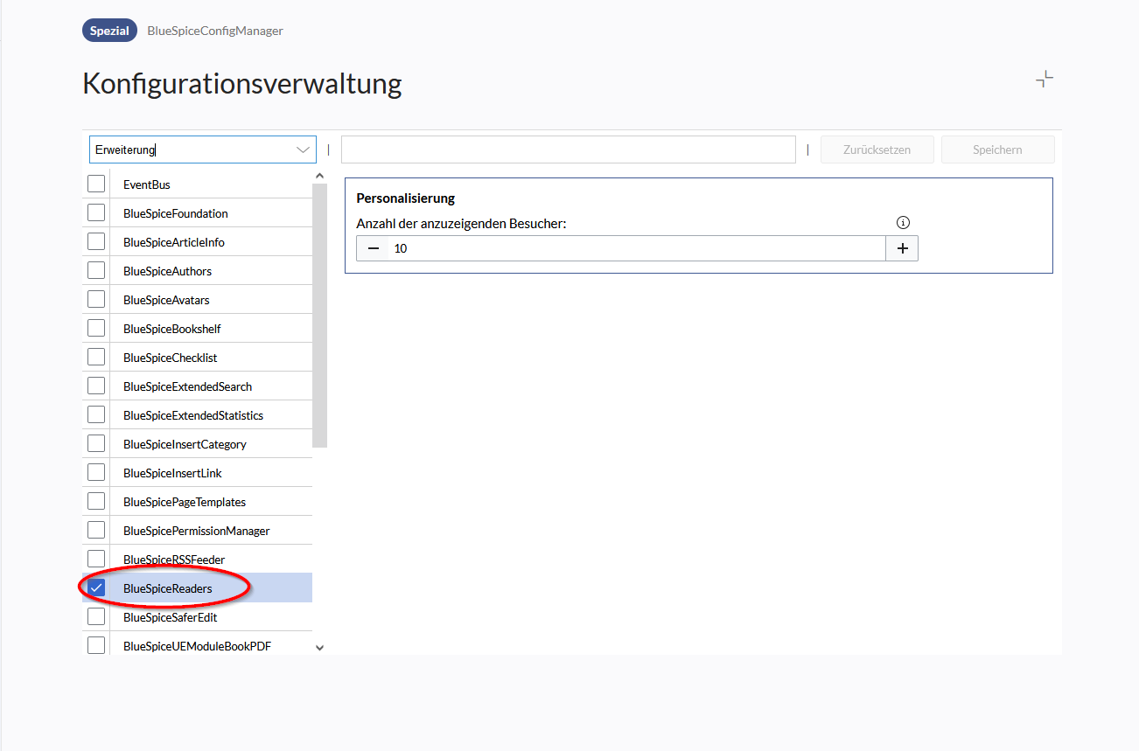Click the Speichern button
Viewport: 1139px width, 751px height.
[997, 150]
